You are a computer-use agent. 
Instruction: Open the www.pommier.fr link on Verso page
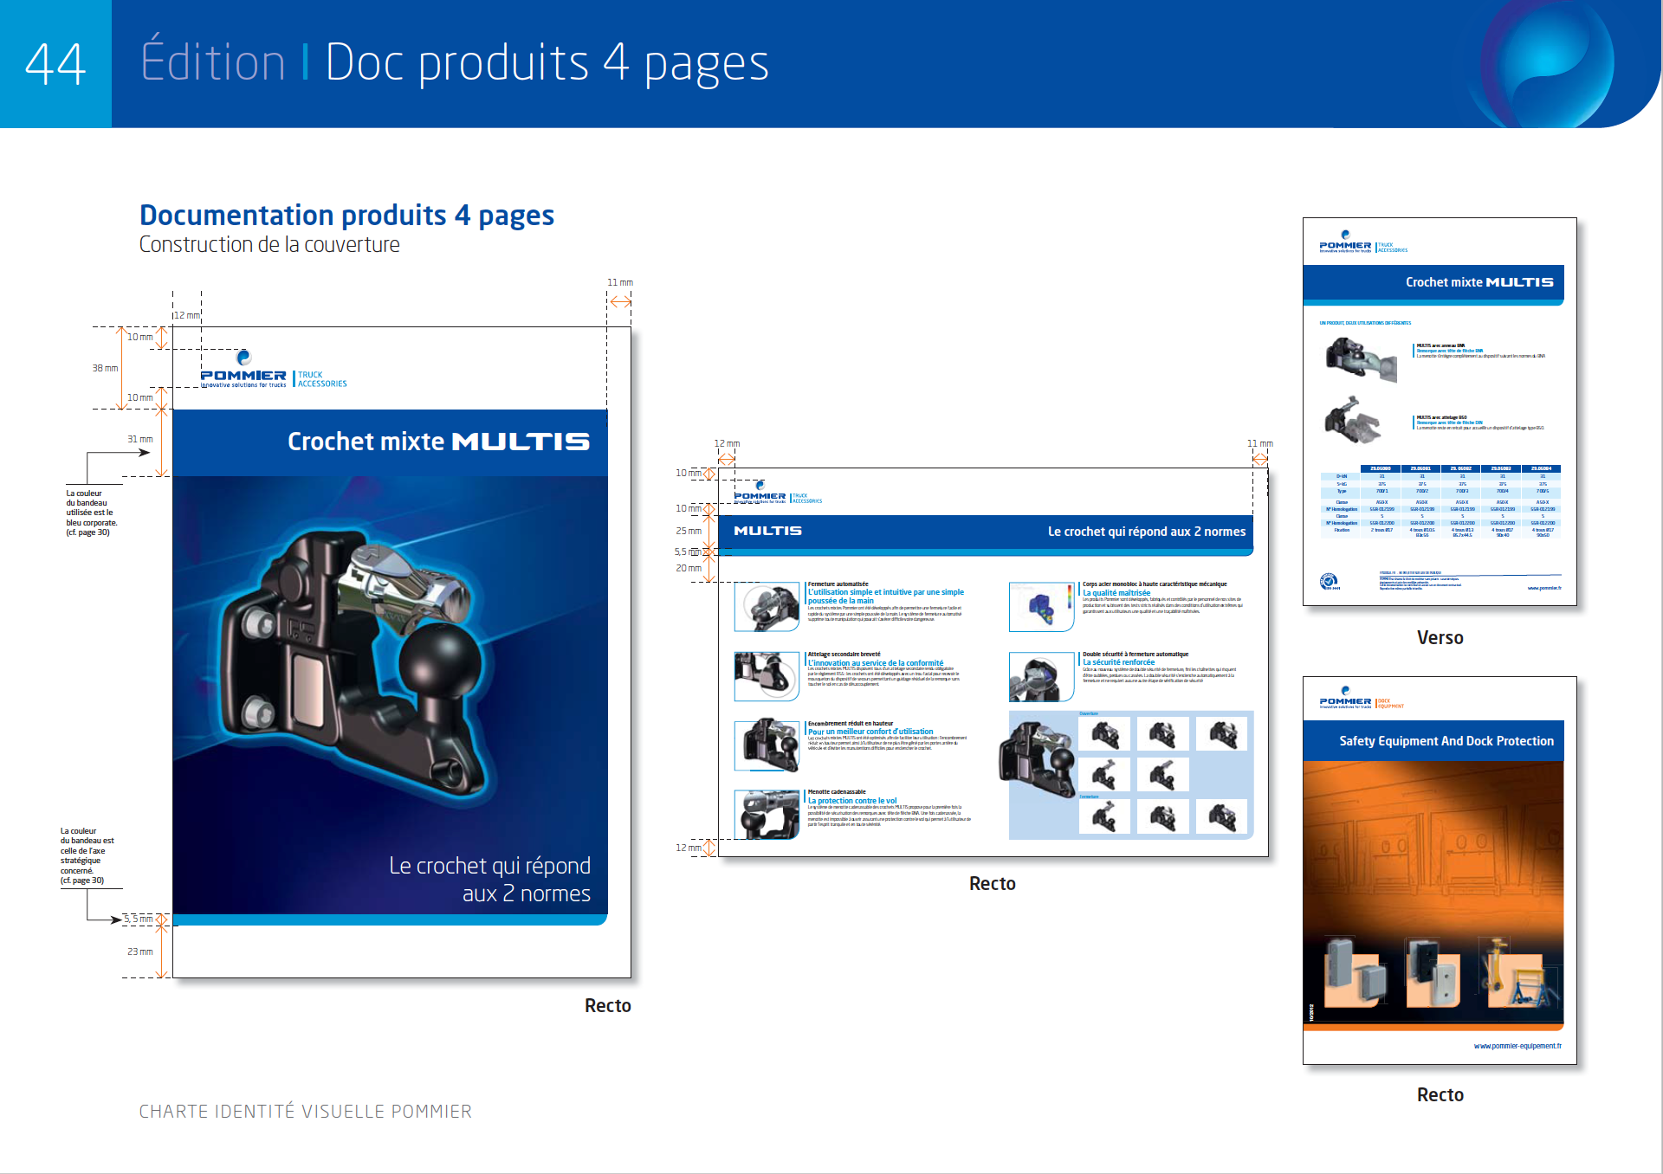[1544, 588]
